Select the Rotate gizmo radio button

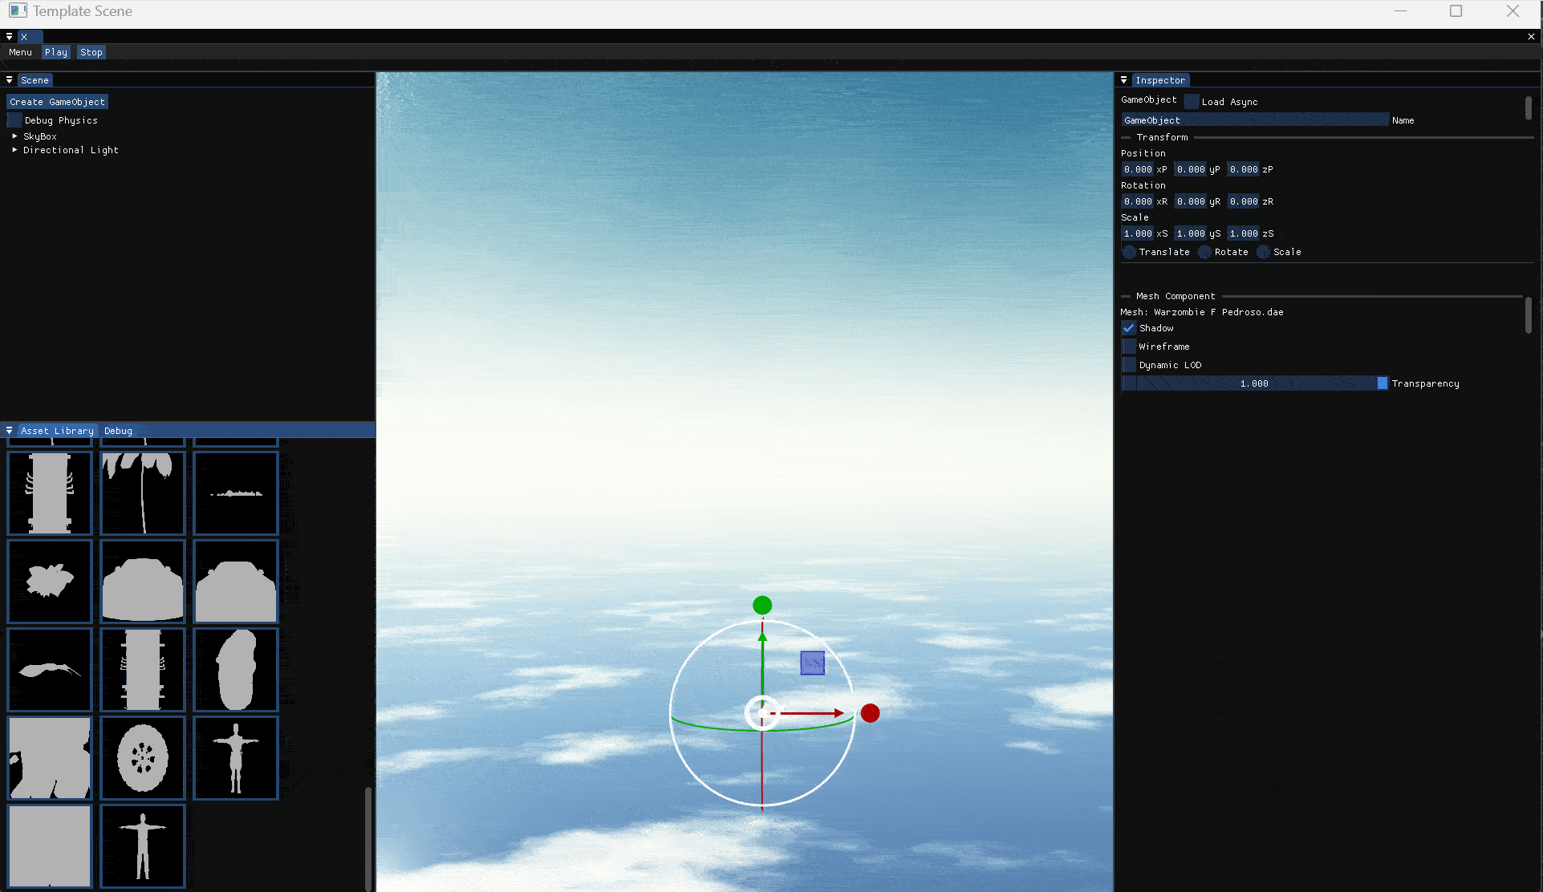pyautogui.click(x=1204, y=252)
